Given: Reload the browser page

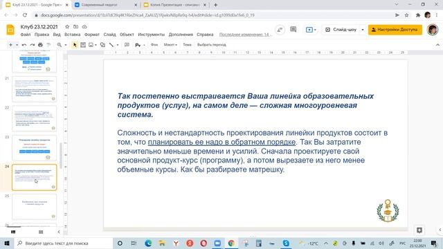Looking at the screenshot, I should tap(25, 15).
